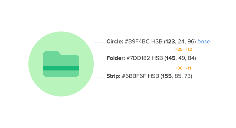
Task: Click the bold "Folder:" label
Action: [116, 58]
